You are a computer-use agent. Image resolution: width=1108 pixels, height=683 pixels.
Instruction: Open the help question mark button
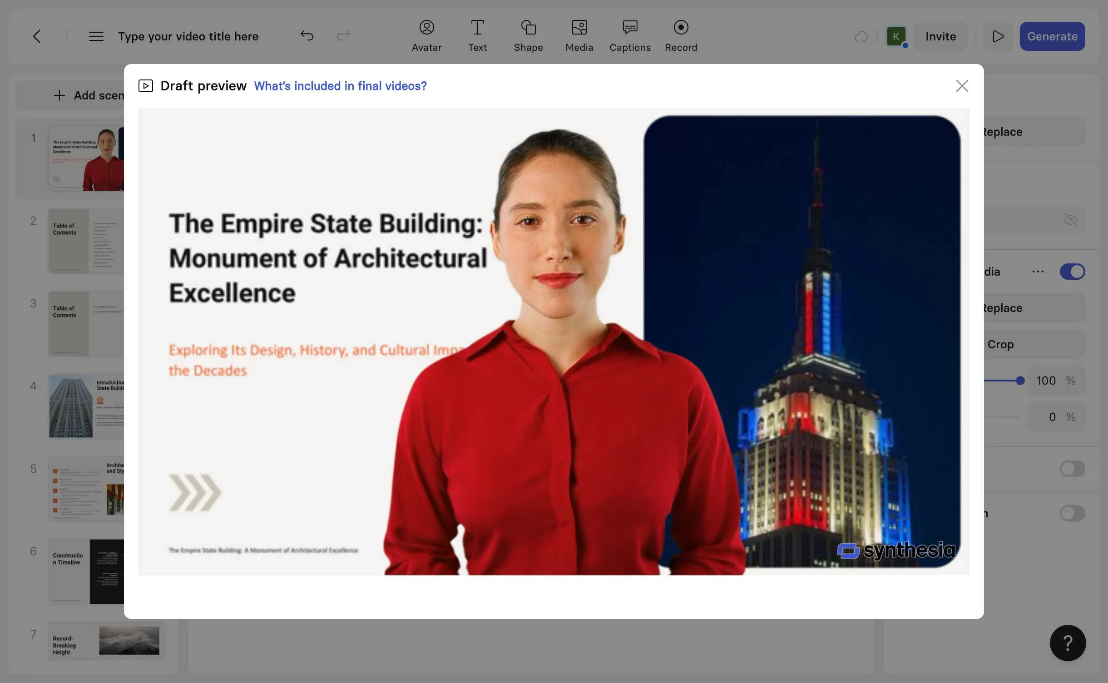[x=1068, y=643]
